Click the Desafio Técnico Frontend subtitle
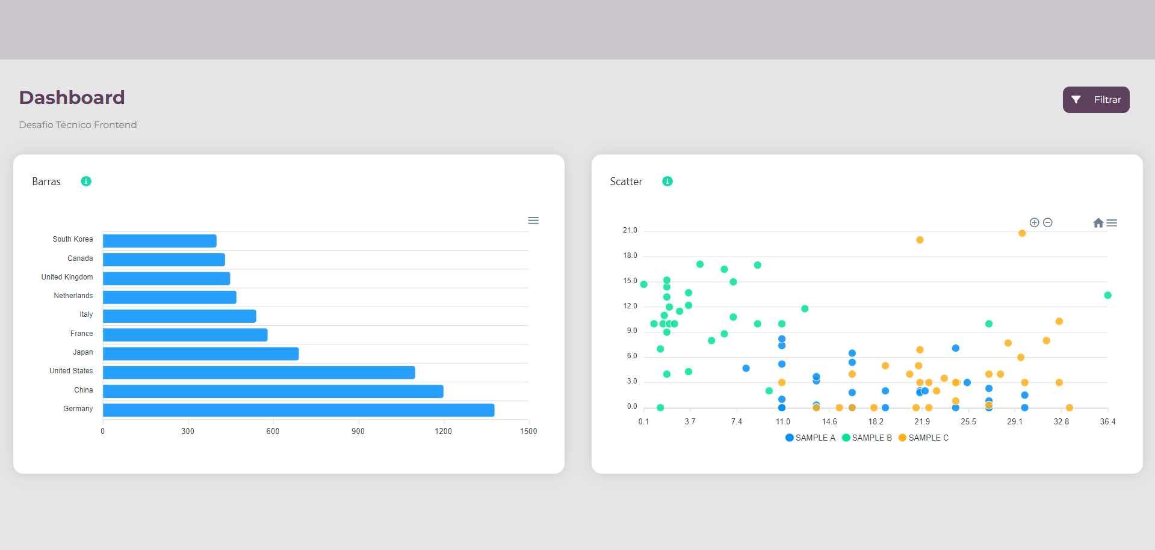 coord(78,125)
